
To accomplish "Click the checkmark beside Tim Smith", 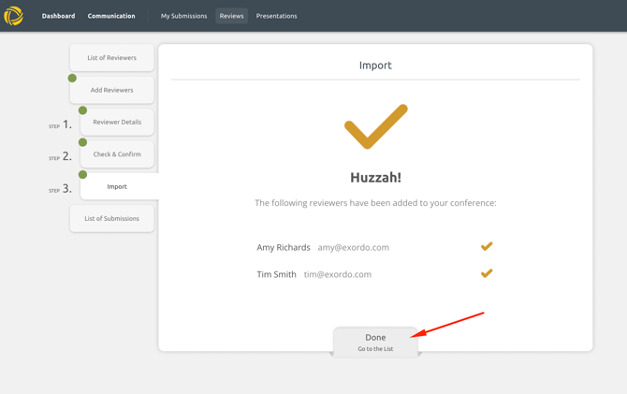I will point(487,274).
